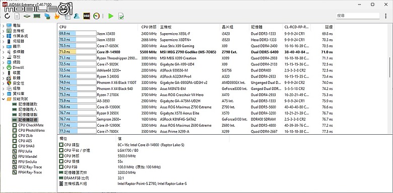Collapse the 效能測試 tree node
The width and height of the screenshot is (393, 193).
point(3,99)
